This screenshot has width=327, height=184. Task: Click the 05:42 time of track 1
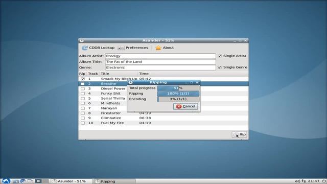pyautogui.click(x=145, y=79)
